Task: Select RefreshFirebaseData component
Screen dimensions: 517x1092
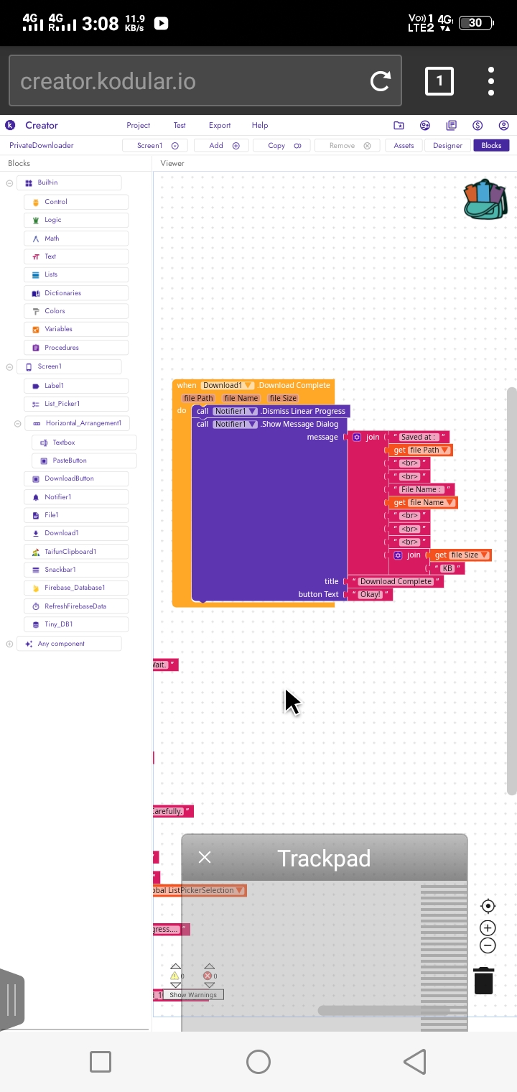Action: pyautogui.click(x=76, y=606)
